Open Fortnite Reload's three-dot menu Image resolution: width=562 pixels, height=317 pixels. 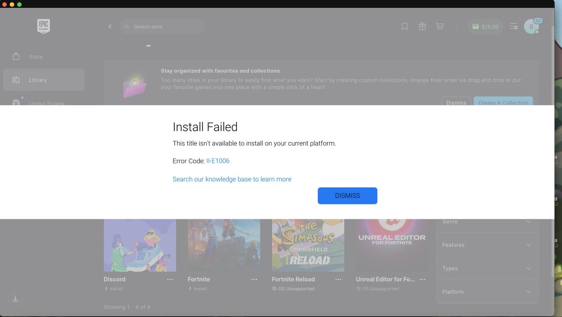pyautogui.click(x=338, y=280)
